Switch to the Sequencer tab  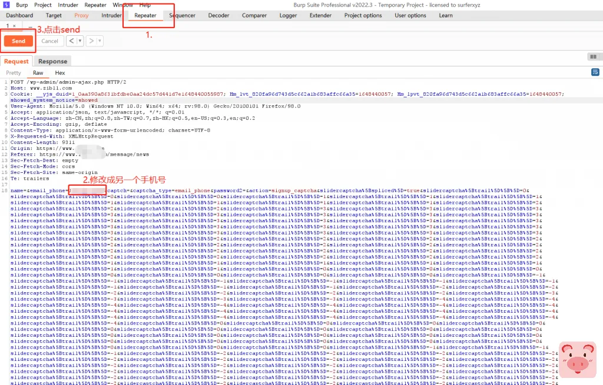tap(183, 15)
